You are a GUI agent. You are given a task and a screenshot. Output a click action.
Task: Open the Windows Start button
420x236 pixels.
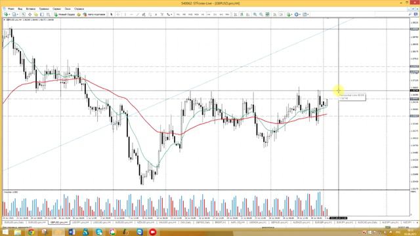point(5,232)
